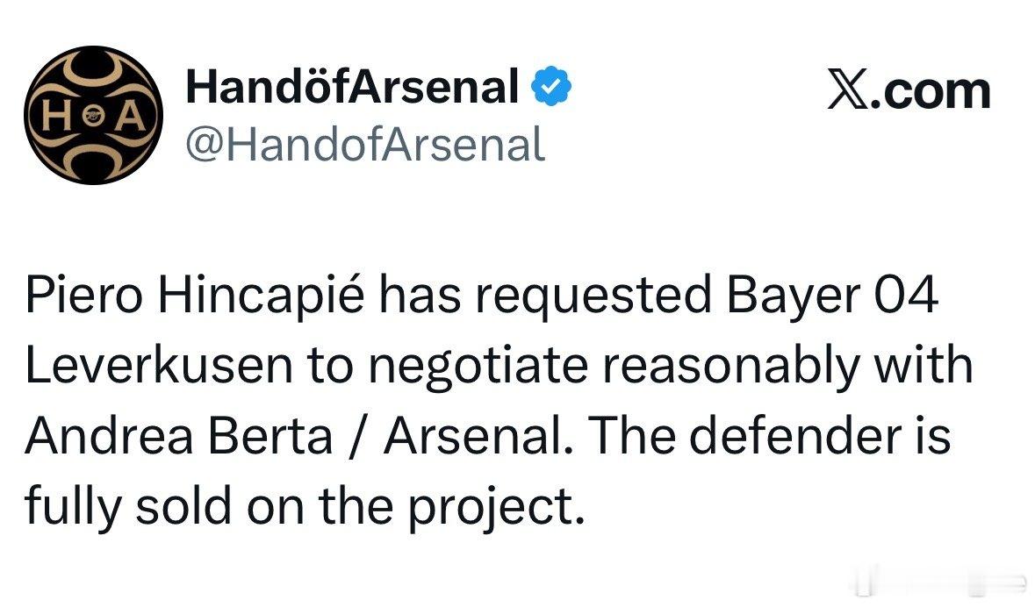The height and width of the screenshot is (607, 1035).
Task: Open the @HandofArsenal handle link
Action: (x=366, y=145)
